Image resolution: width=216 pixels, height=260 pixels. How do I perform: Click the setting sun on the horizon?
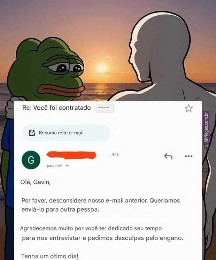(x=101, y=68)
